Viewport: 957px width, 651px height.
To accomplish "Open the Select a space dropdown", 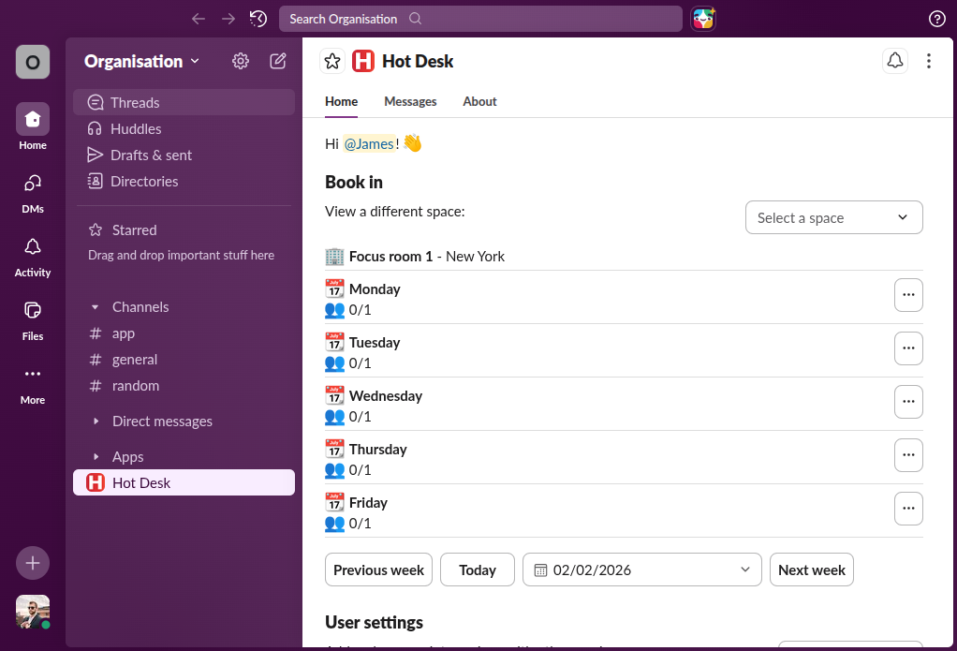I will tap(832, 217).
